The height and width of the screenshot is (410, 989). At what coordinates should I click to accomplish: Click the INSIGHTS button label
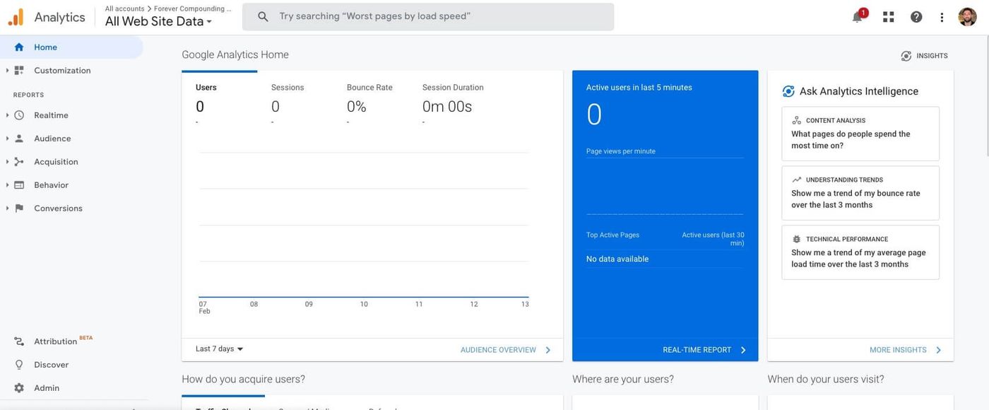coord(932,56)
